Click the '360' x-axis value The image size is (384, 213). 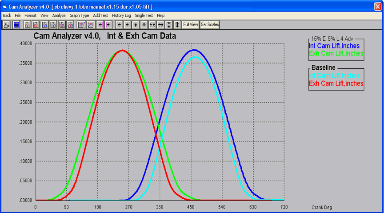coord(160,207)
